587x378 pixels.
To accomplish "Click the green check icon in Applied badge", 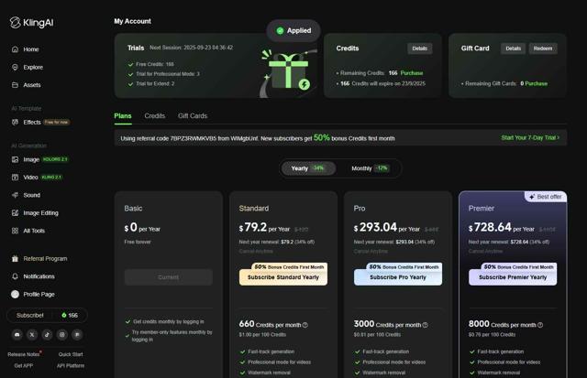I will click(280, 30).
